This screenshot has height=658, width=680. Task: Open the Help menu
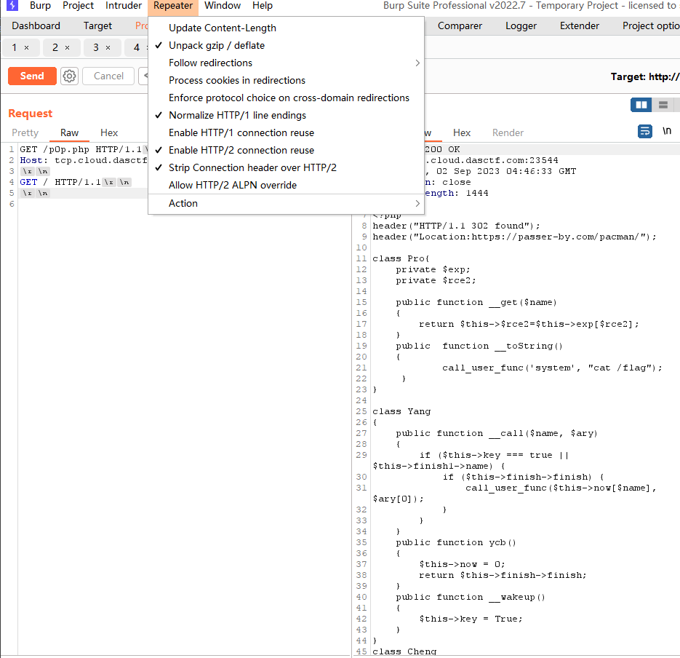pos(263,6)
